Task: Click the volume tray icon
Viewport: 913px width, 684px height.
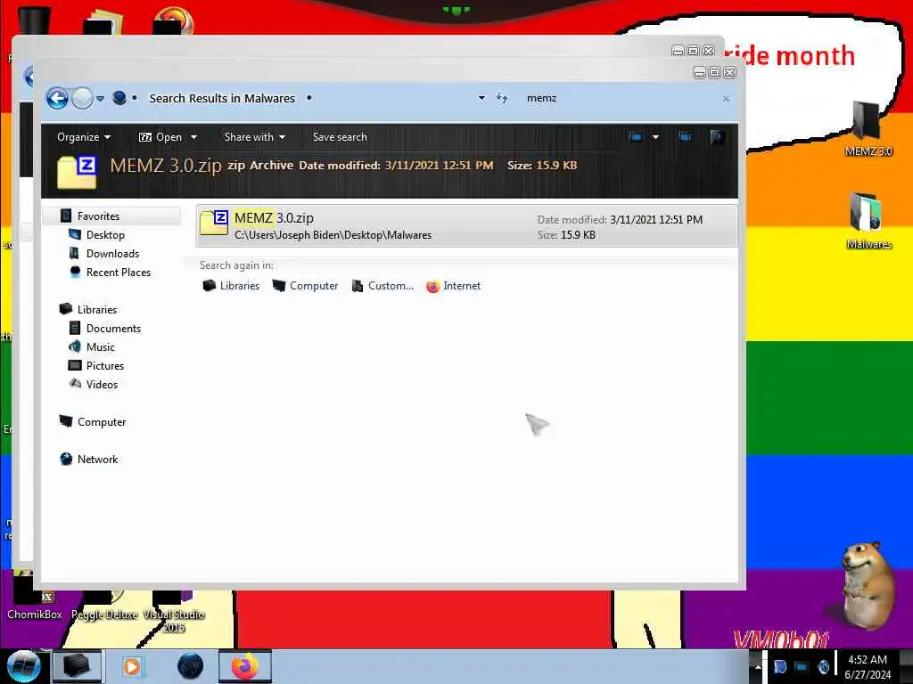Action: [823, 667]
